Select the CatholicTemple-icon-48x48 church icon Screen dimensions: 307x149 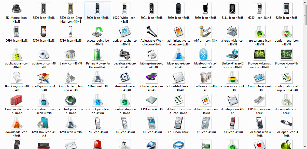(71, 77)
